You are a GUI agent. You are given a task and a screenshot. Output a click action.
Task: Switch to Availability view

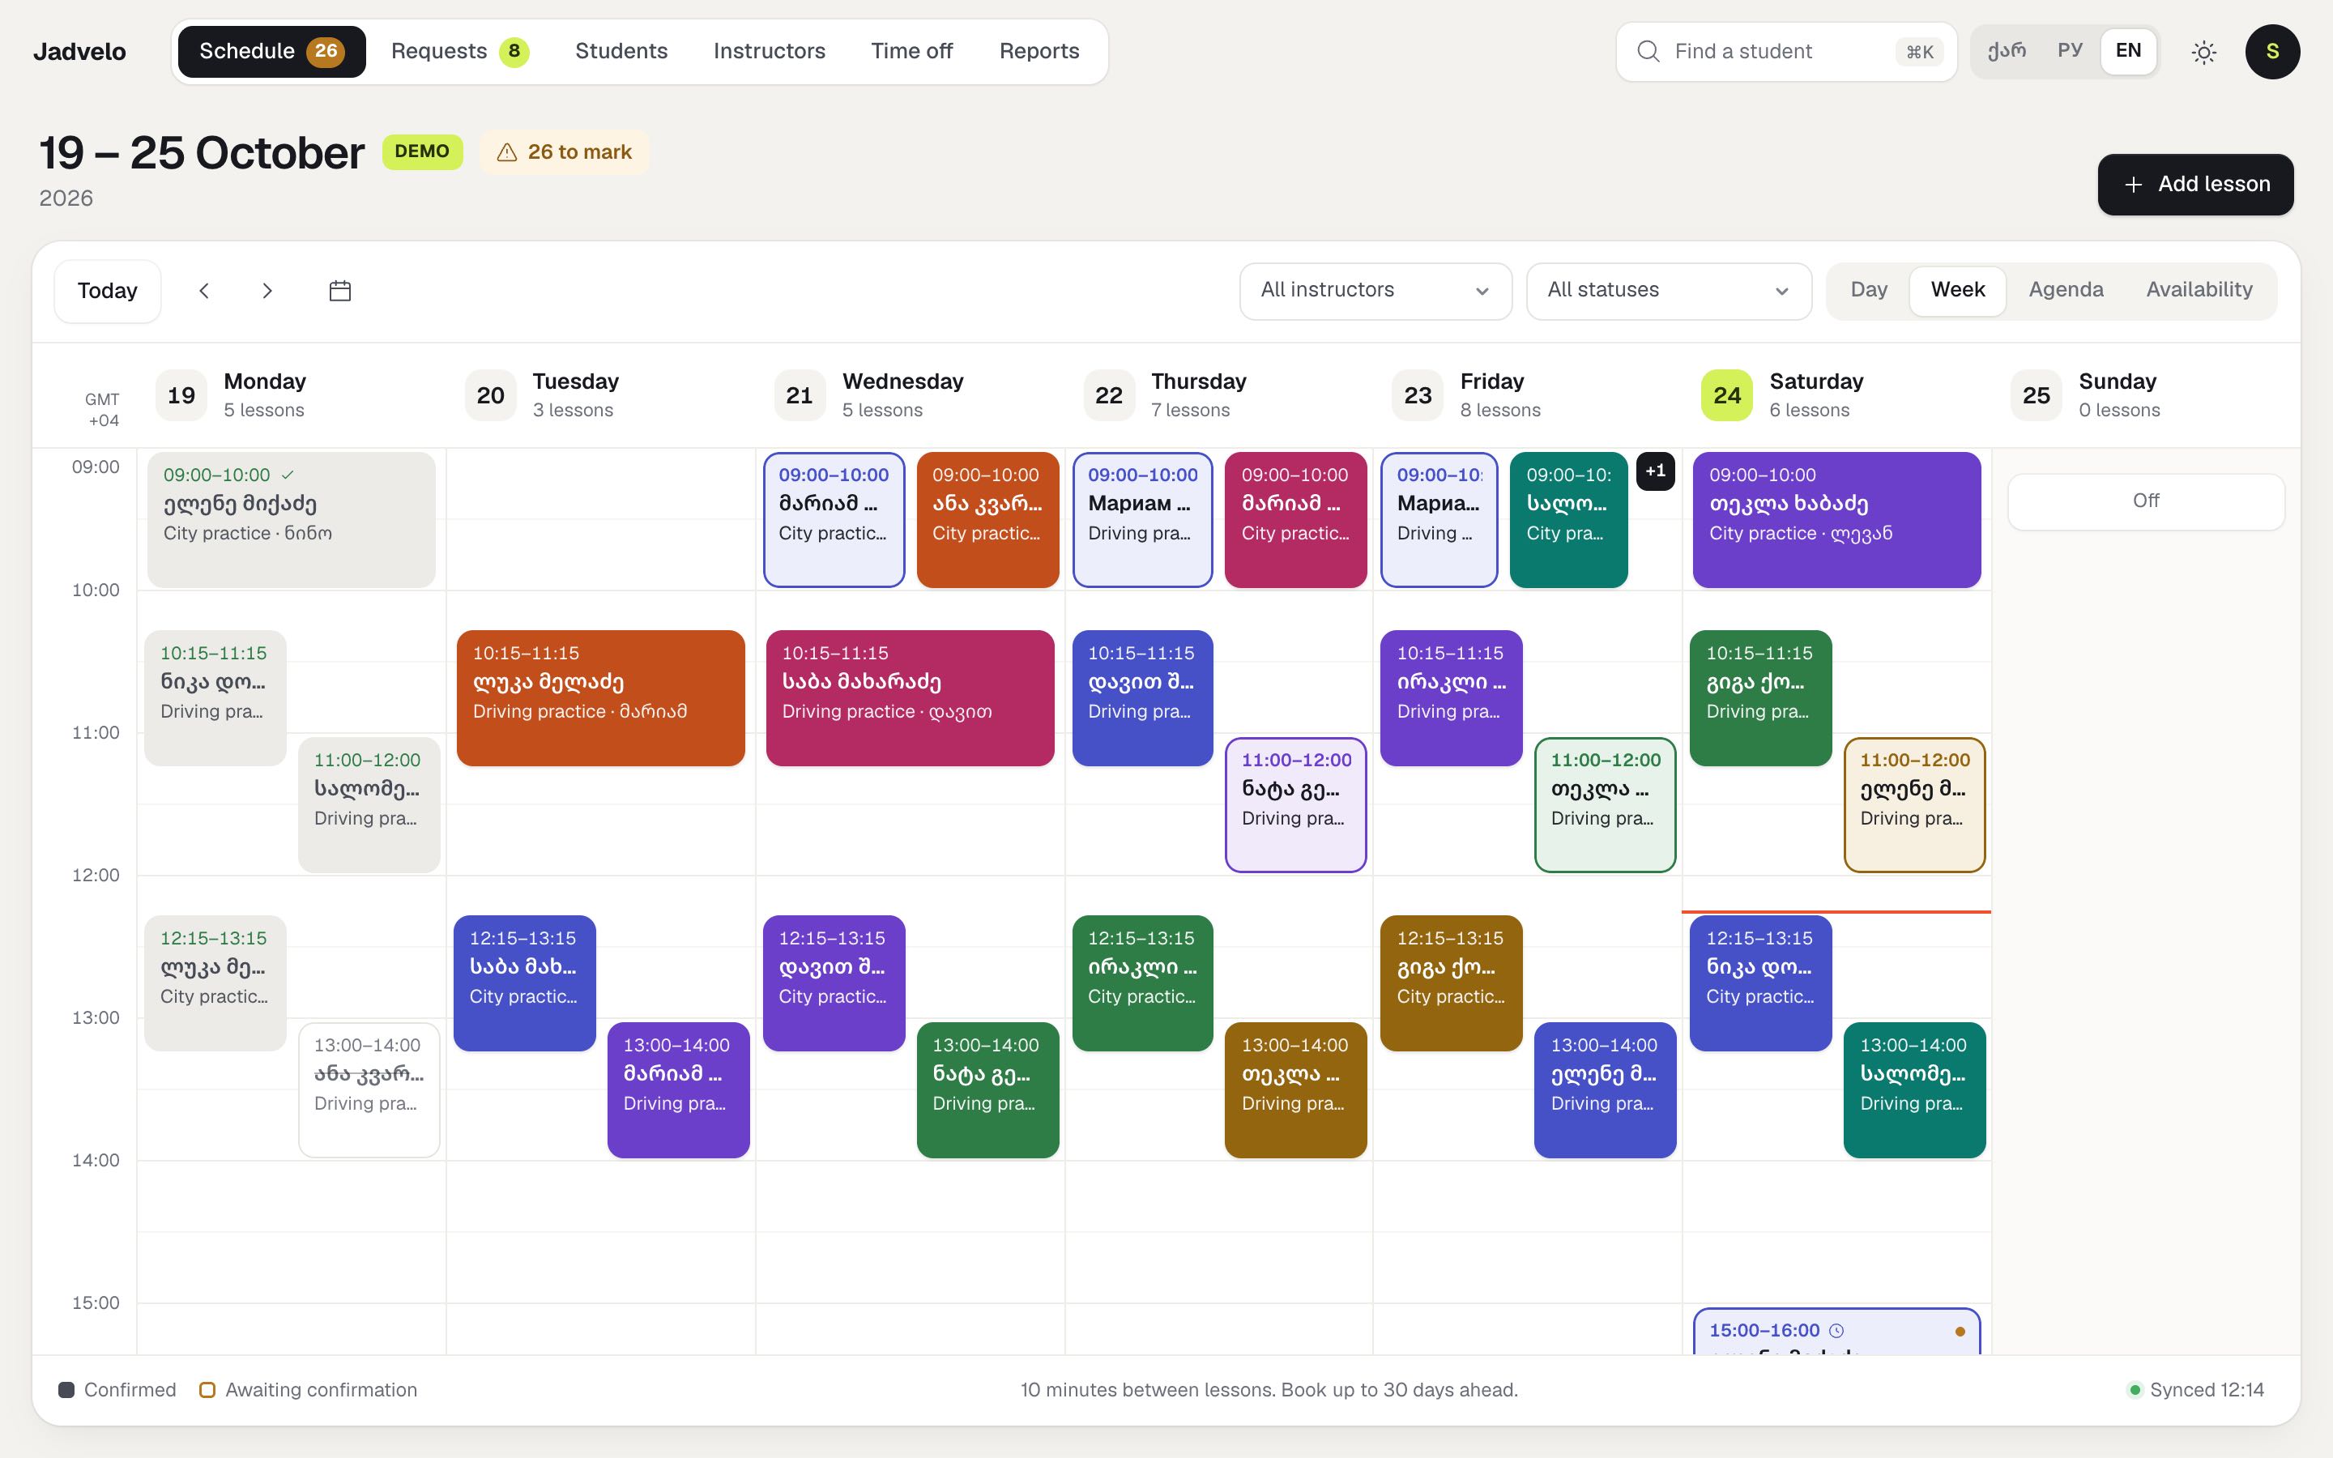(x=2199, y=290)
